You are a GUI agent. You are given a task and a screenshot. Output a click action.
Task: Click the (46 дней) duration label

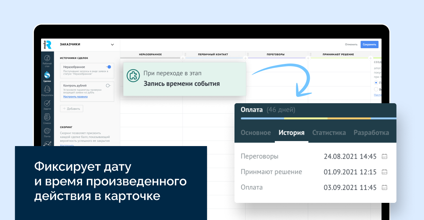281,110
